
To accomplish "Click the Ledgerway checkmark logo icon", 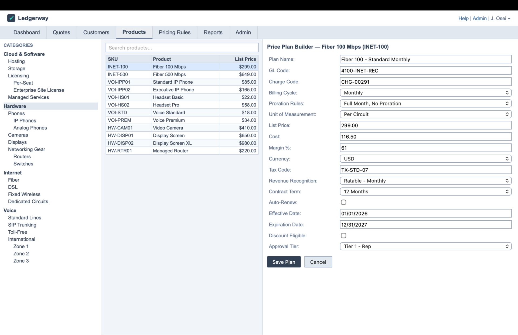I will coord(11,18).
